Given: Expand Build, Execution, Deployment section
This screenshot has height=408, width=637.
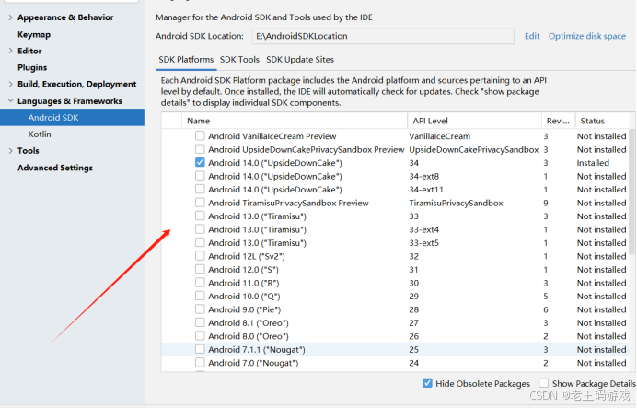Looking at the screenshot, I should (10, 84).
